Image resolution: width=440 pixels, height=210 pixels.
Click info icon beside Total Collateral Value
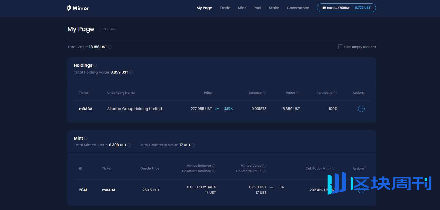[193, 145]
